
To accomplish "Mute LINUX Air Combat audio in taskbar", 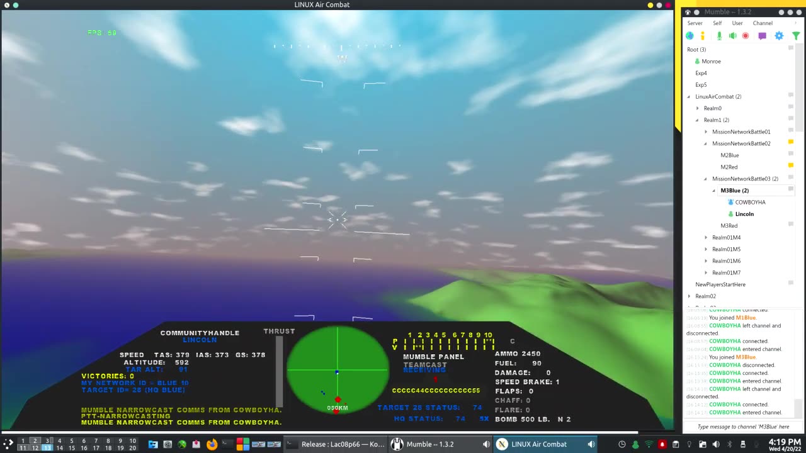I will point(591,444).
